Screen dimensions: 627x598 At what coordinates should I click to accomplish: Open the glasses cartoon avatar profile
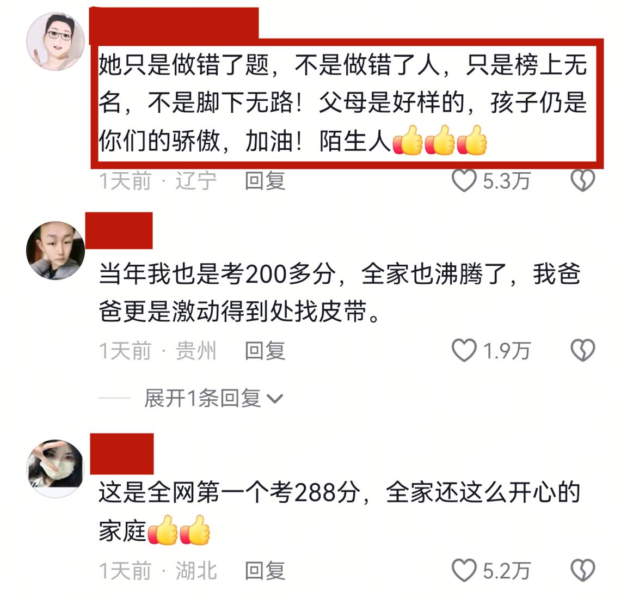55,41
